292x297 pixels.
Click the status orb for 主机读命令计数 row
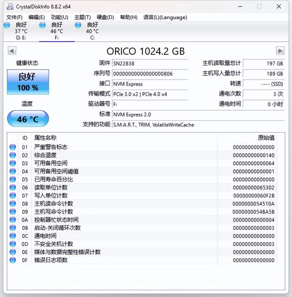coord(13,204)
